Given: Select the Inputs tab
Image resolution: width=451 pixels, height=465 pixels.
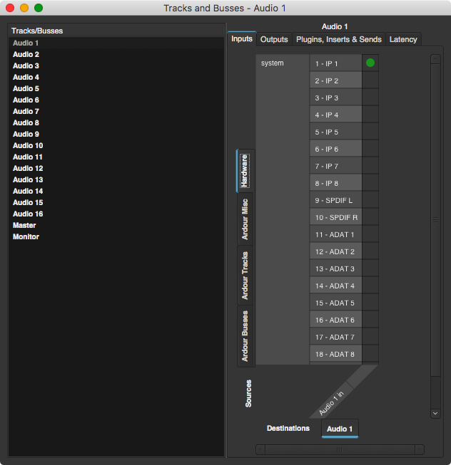Looking at the screenshot, I should click(x=242, y=39).
